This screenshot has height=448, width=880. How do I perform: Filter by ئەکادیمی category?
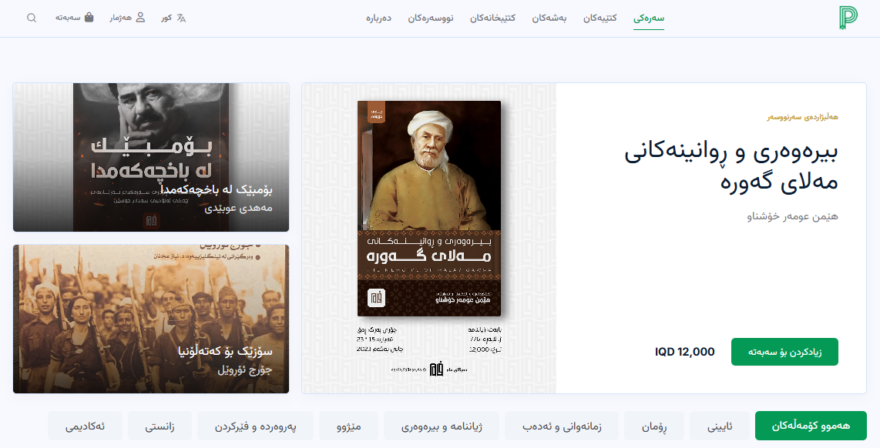[x=86, y=426]
